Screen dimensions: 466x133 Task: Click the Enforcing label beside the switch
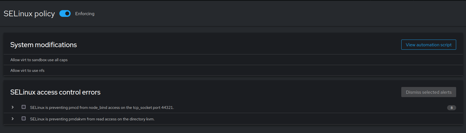[x=85, y=13]
